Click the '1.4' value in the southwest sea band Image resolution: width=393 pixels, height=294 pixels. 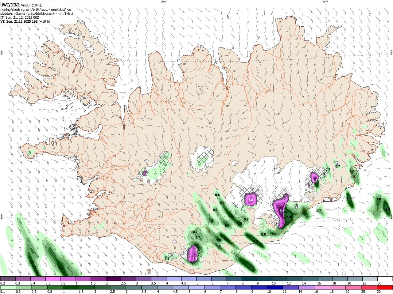pyautogui.click(x=61, y=268)
